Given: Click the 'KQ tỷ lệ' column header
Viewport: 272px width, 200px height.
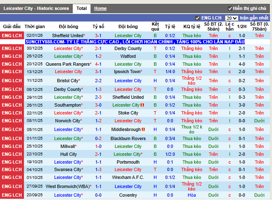Looking at the screenshot, I should coord(192,26).
